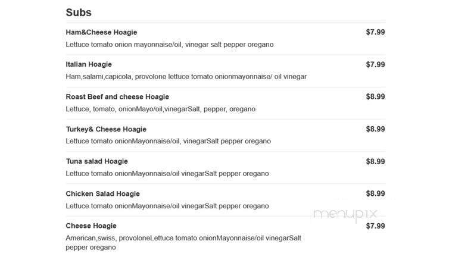Click the Cheese Hoagie item name
This screenshot has height=263, width=452.
tap(91, 226)
